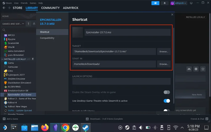
Task: Open the notifications bell
Action: (165, 3)
